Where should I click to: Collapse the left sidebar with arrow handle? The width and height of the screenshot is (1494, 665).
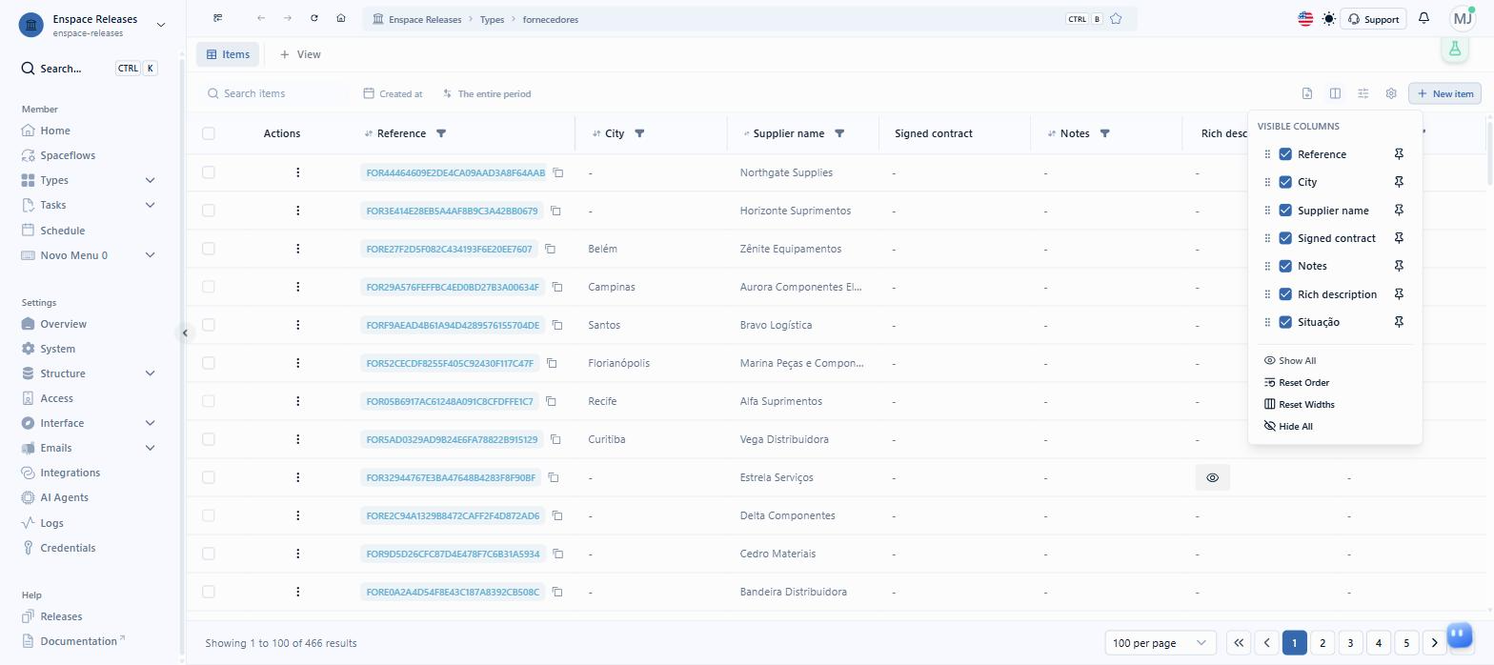[185, 332]
